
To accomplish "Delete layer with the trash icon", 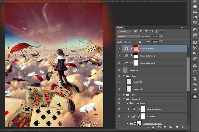I will point(182,127).
